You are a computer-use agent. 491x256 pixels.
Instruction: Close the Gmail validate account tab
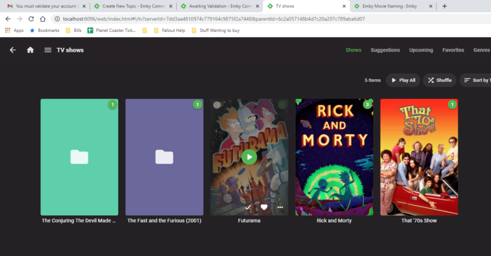tap(84, 6)
